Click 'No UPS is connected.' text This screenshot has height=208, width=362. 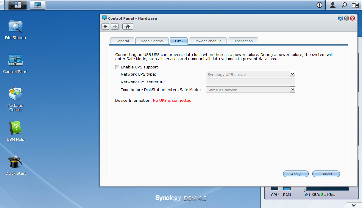[x=173, y=100]
